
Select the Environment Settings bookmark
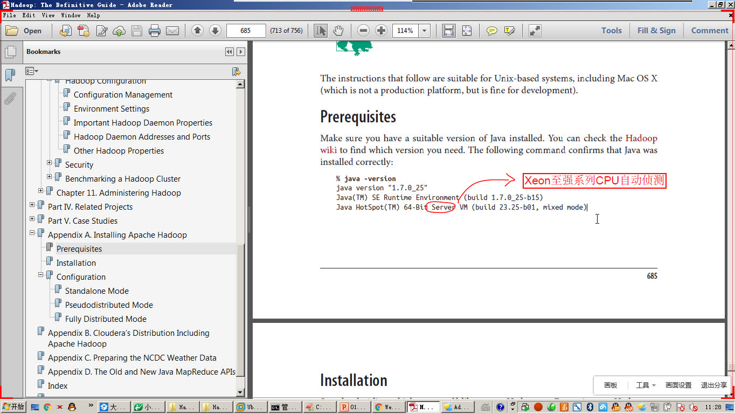point(112,109)
